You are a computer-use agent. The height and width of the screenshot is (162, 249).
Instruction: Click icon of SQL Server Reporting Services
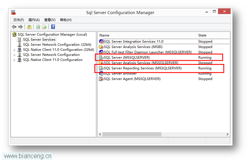click(x=101, y=68)
